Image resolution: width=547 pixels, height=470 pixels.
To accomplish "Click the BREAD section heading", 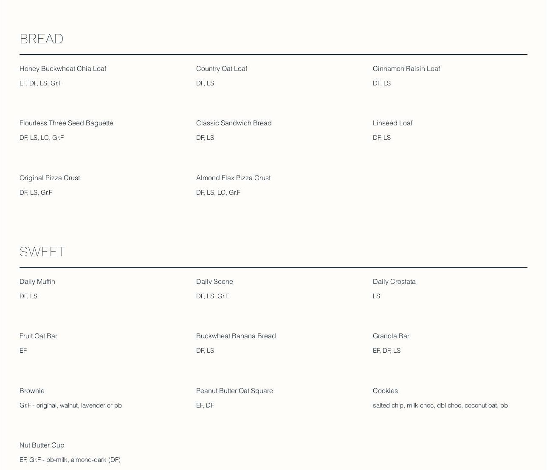I will (x=42, y=39).
